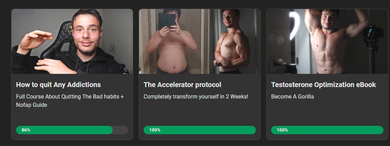Click the 100% label under Testosterone eBook

[x=282, y=130]
